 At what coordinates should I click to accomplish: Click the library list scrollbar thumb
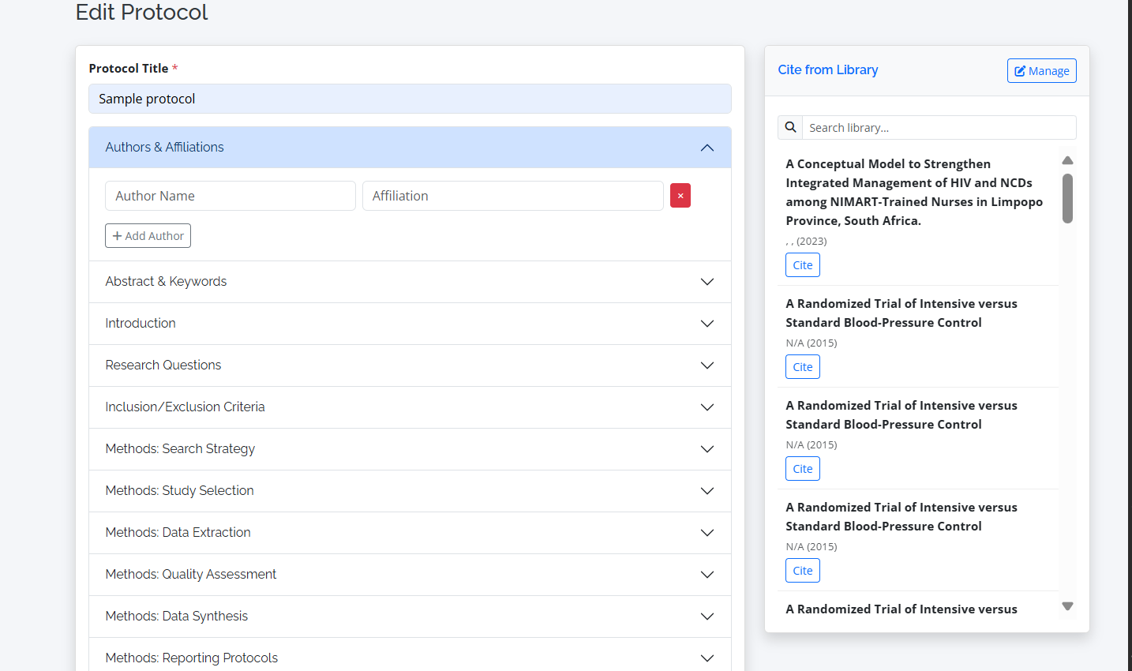click(1067, 198)
